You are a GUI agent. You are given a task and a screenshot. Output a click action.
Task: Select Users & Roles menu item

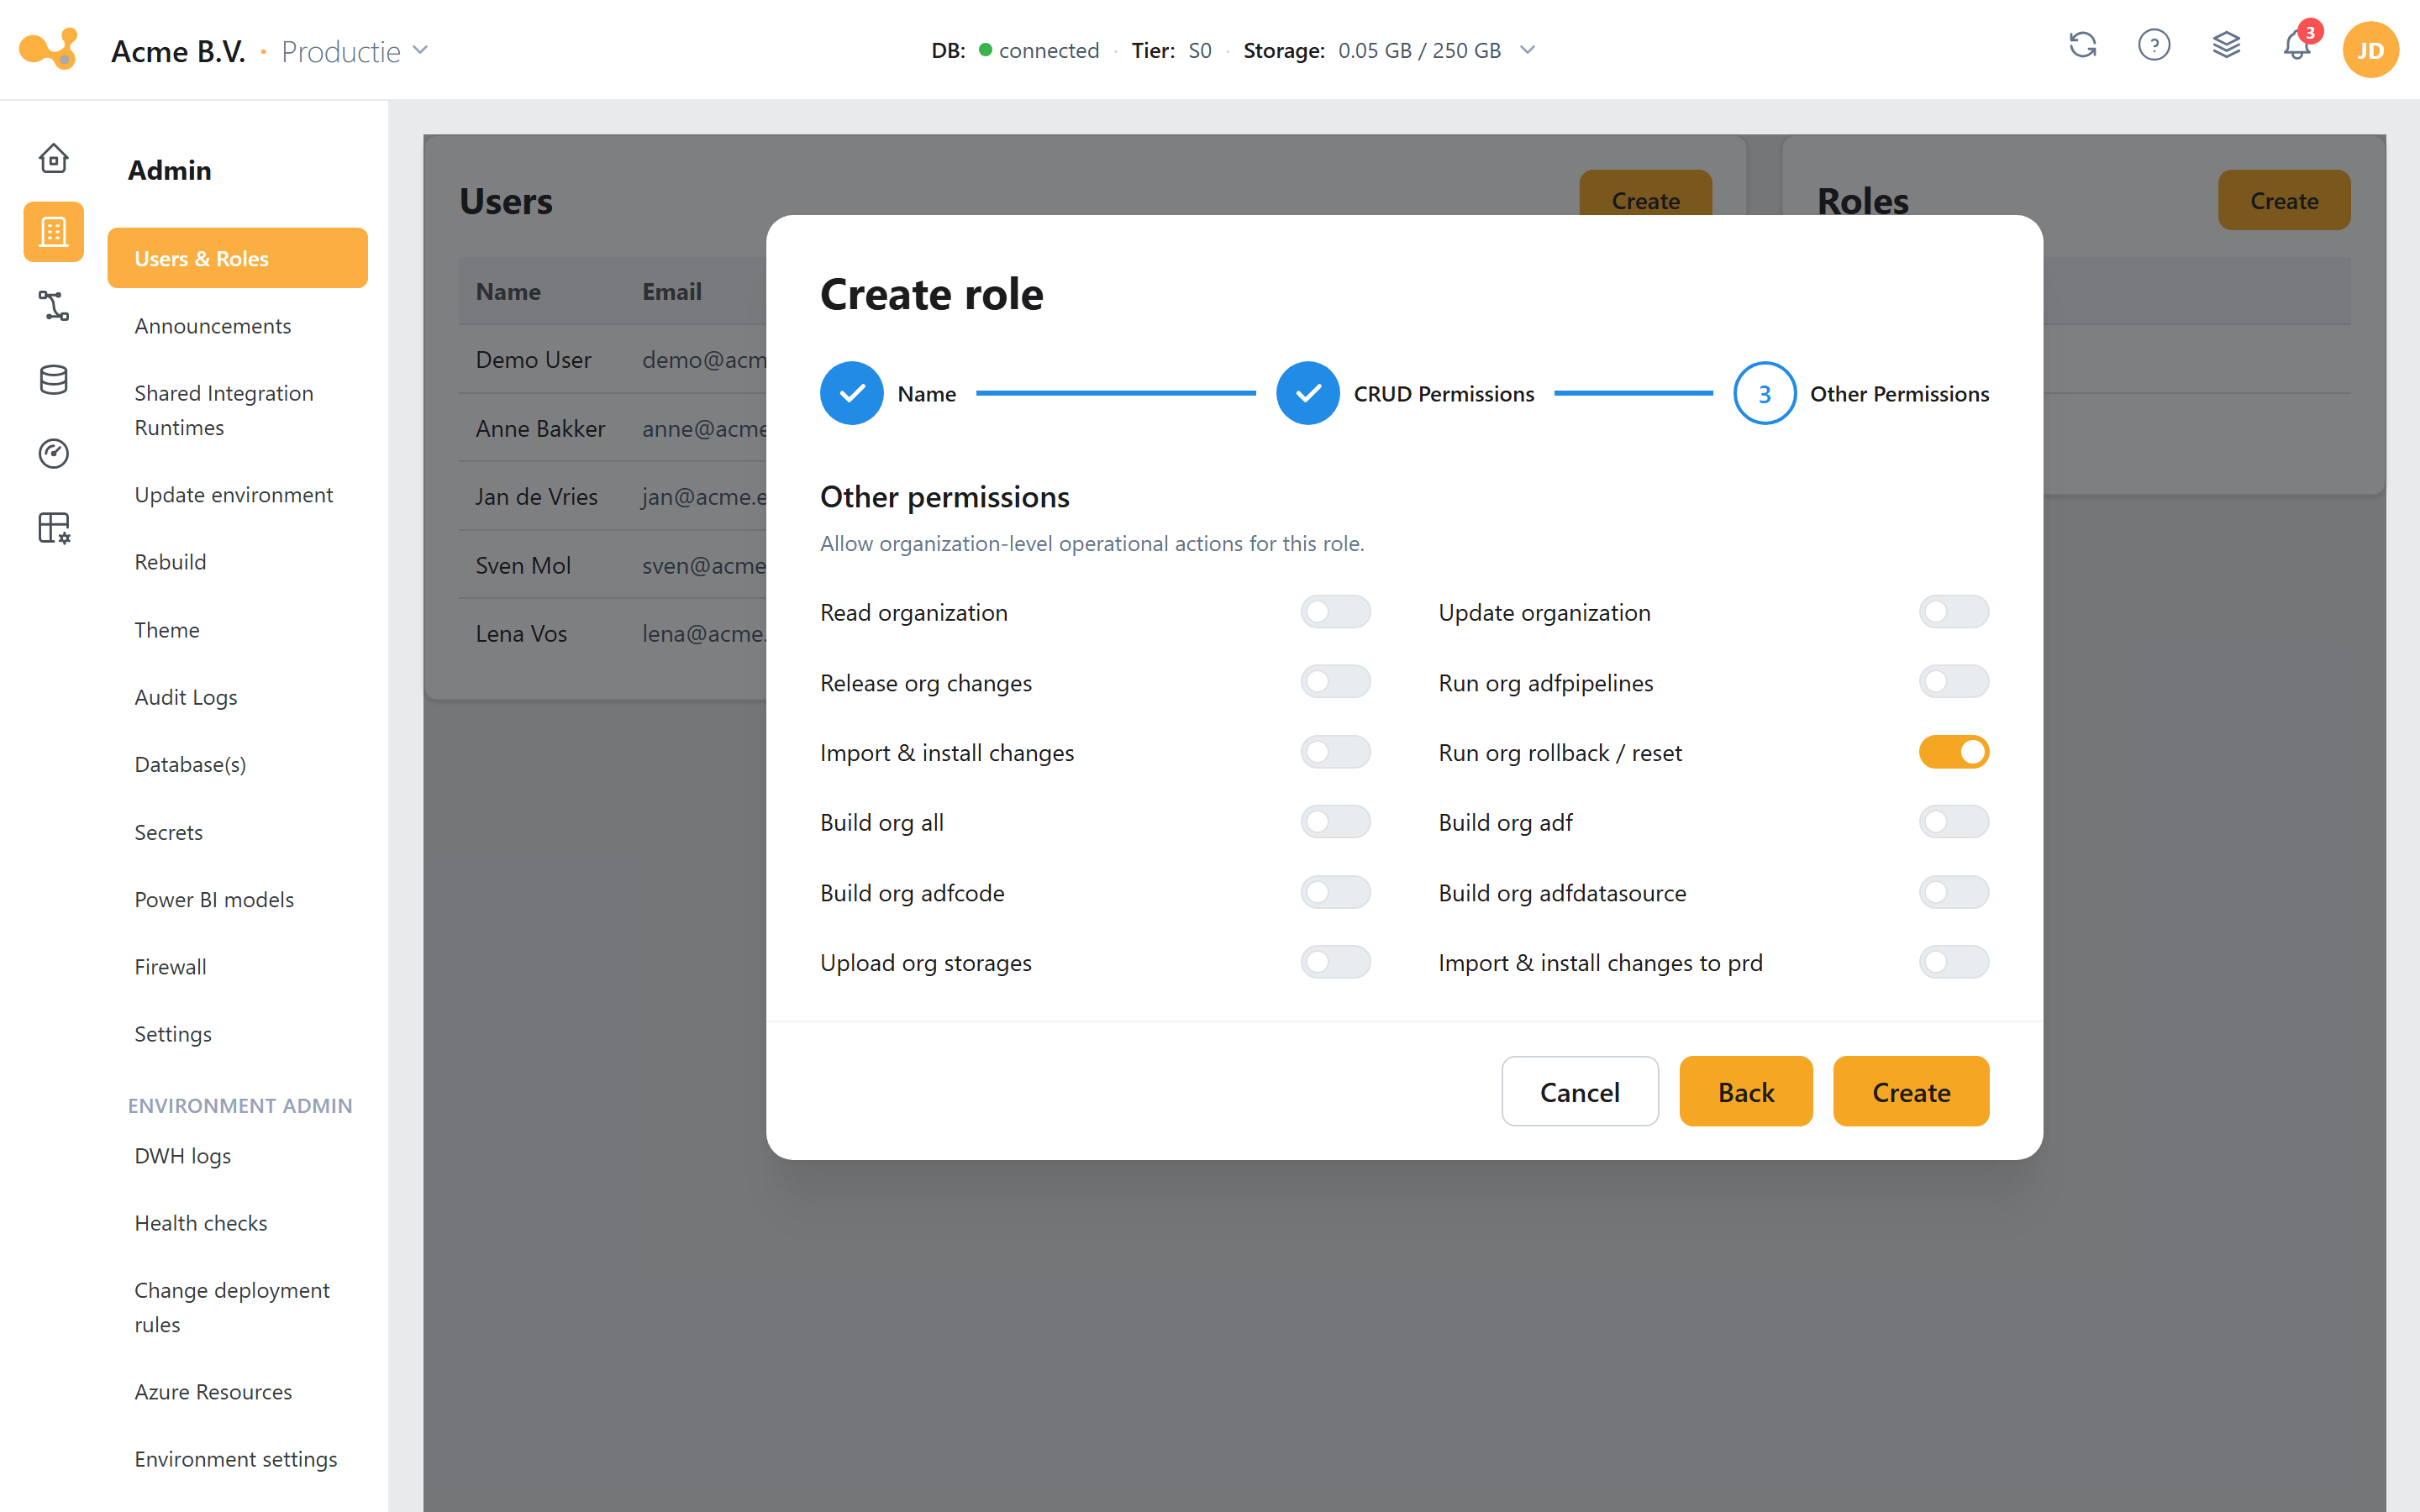point(237,258)
